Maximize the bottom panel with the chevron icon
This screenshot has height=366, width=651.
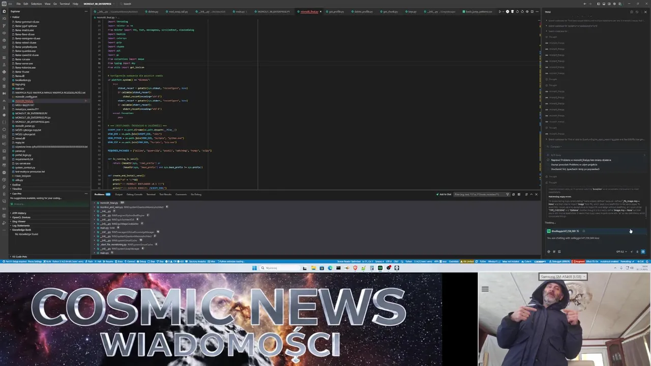click(x=531, y=194)
